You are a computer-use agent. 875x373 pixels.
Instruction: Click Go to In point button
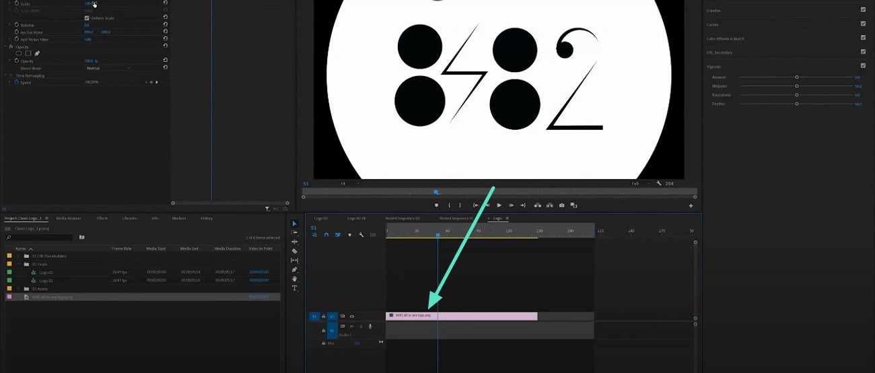coord(476,205)
